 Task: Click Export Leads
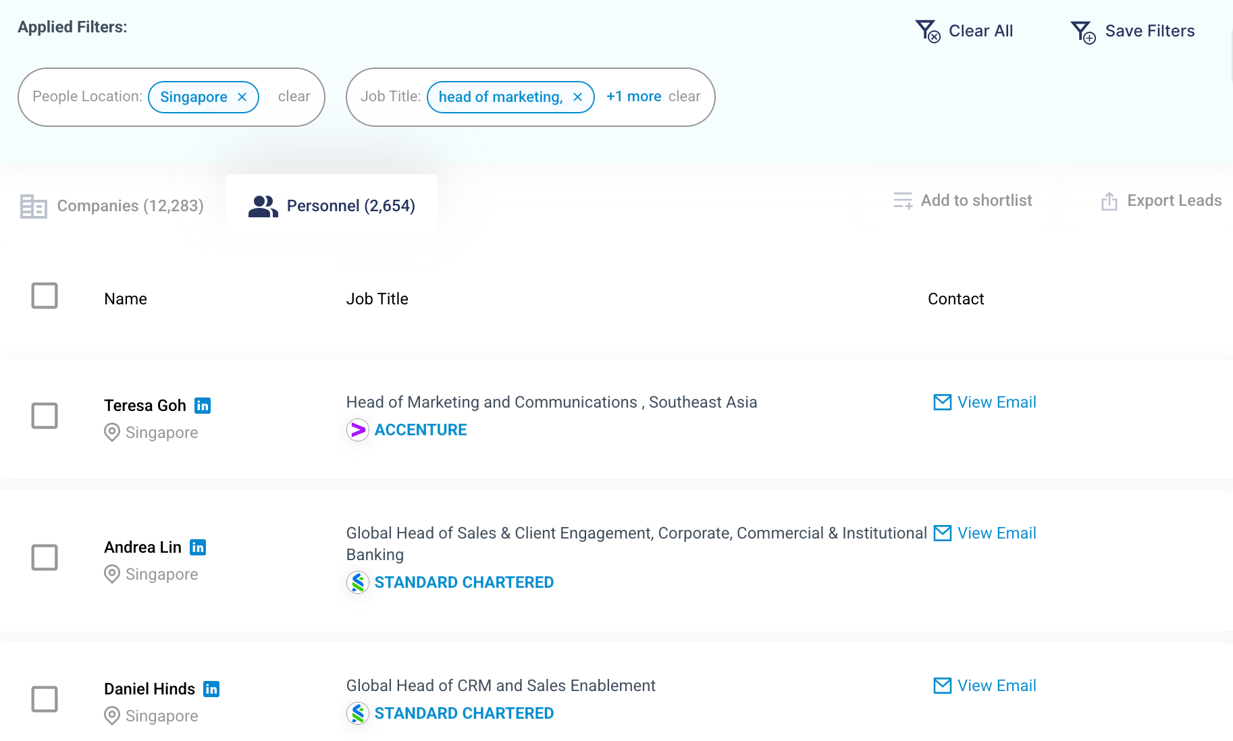click(1161, 200)
